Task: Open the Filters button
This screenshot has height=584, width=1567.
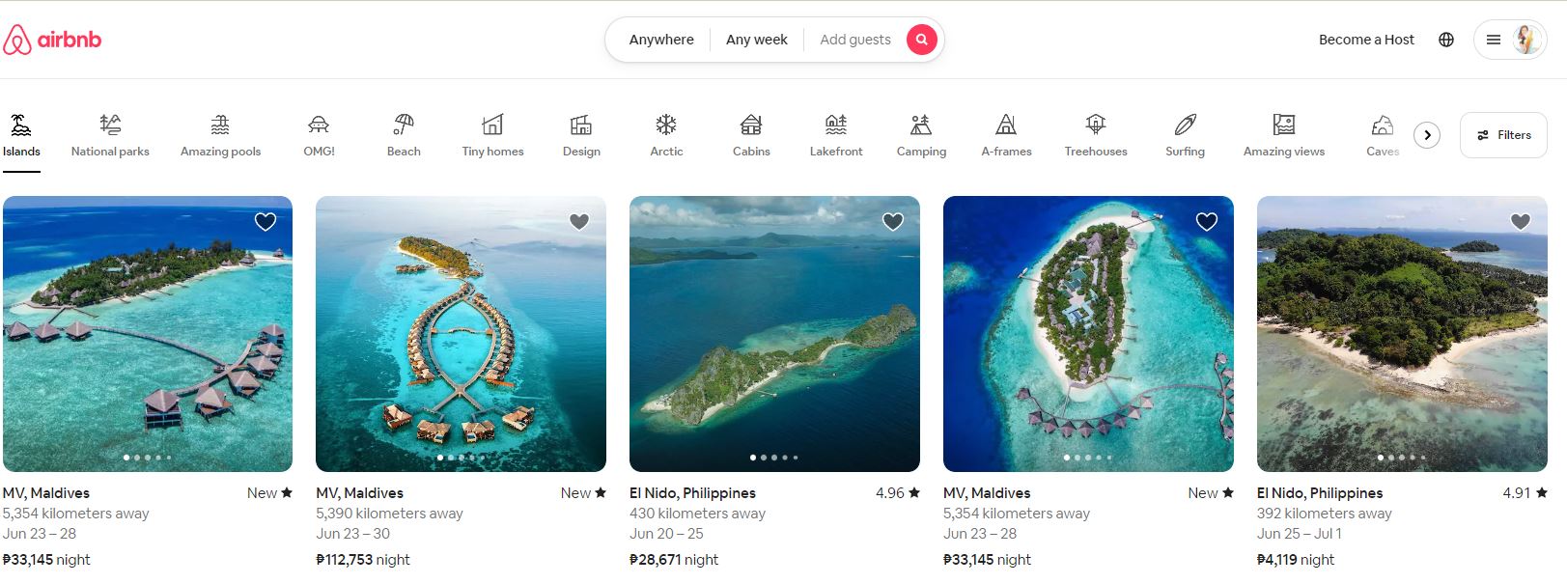Action: click(x=1503, y=135)
